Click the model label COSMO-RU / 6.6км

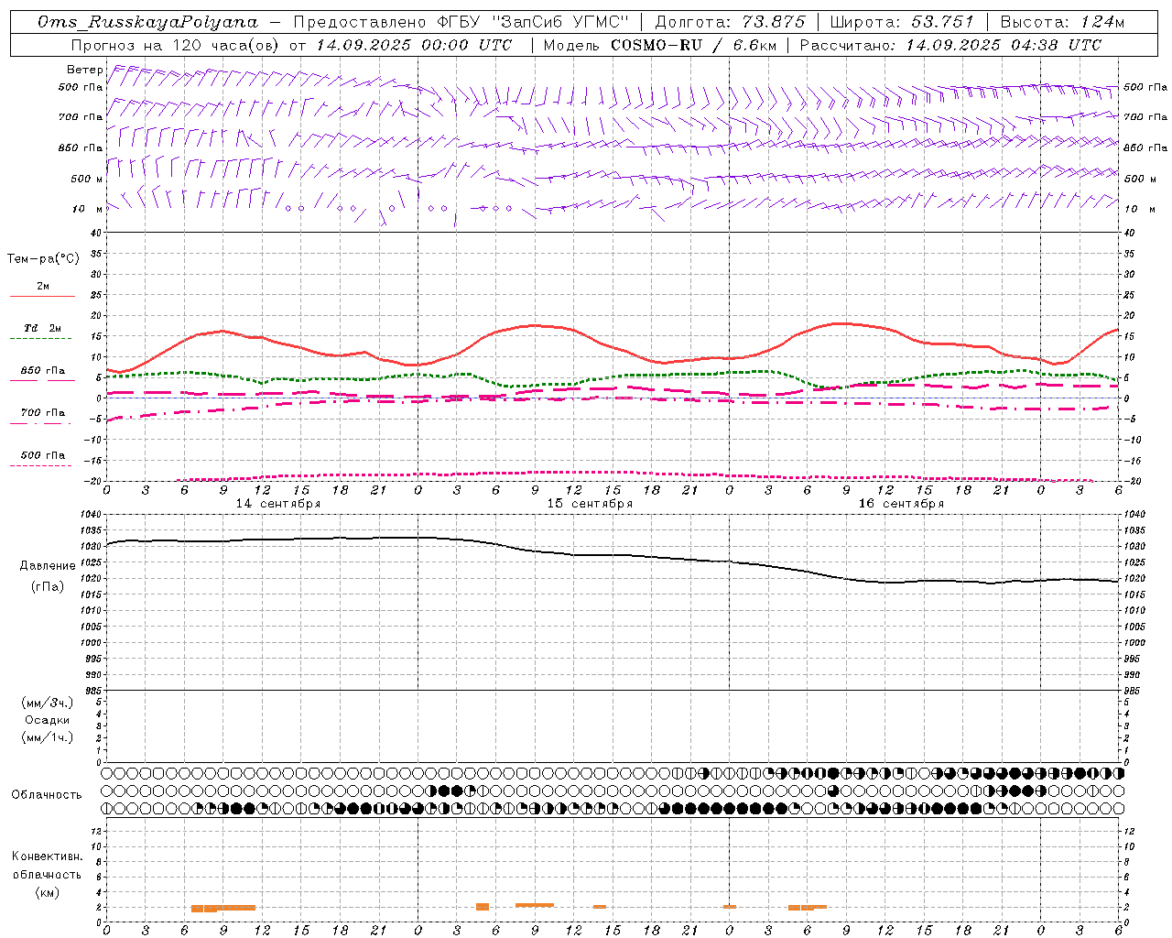[x=693, y=45]
